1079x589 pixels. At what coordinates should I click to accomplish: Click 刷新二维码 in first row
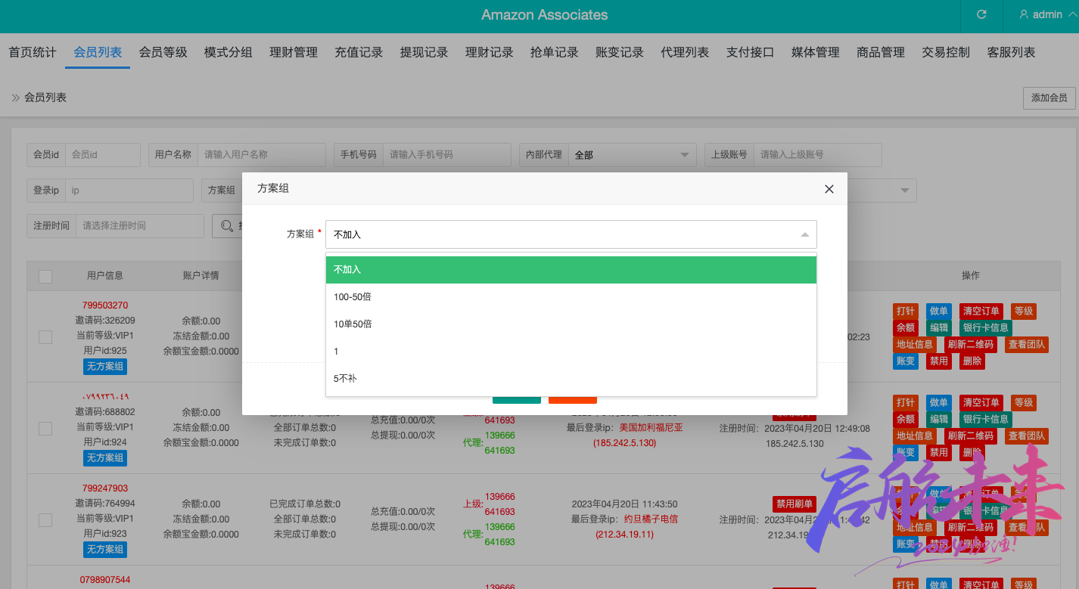pos(971,345)
